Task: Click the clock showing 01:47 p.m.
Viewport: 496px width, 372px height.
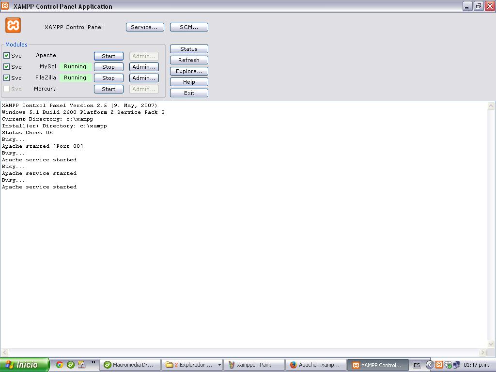Action: 477,365
